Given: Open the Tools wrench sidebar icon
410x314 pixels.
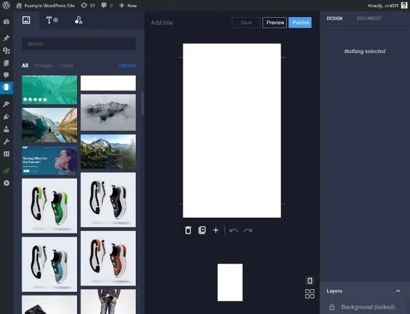Looking at the screenshot, I should coord(7,142).
